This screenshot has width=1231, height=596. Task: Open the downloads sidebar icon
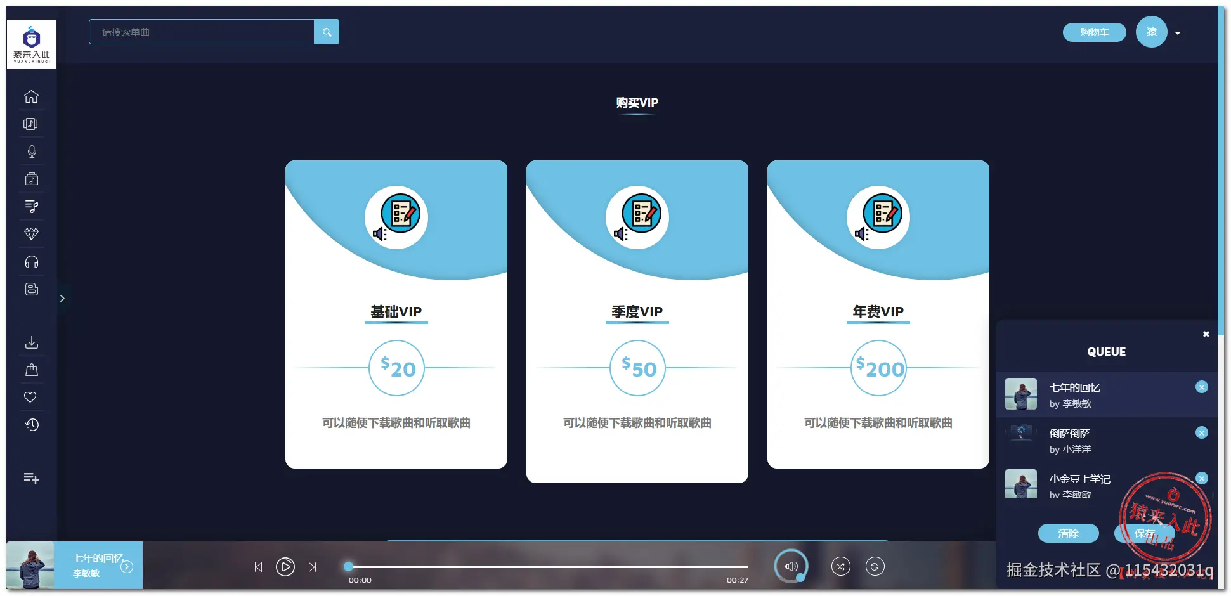pyautogui.click(x=31, y=342)
